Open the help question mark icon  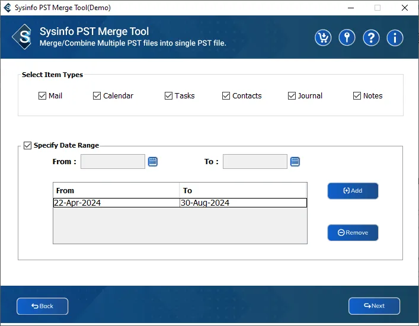[371, 38]
